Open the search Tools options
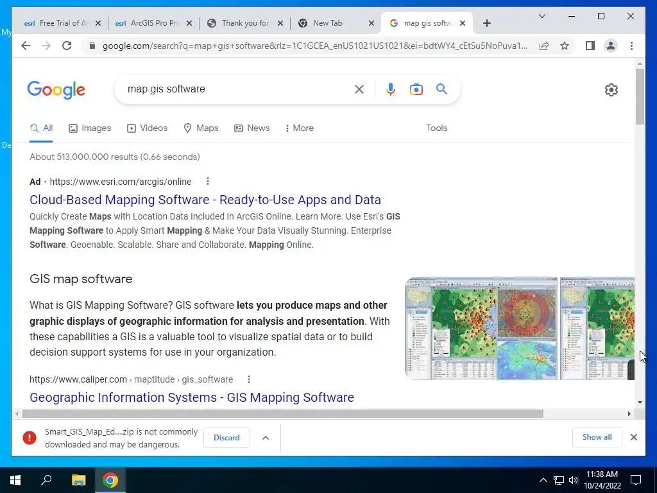Viewport: 657px width, 493px height. pos(436,128)
